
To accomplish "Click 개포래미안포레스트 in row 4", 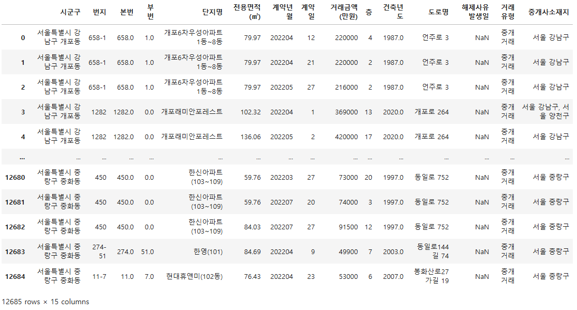I will click(192, 137).
